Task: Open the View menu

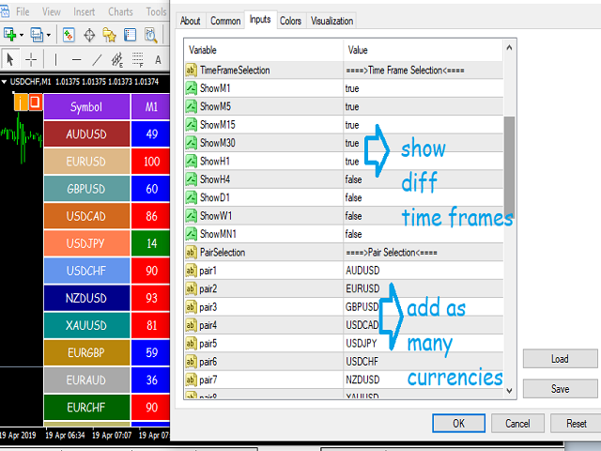Action: point(52,12)
